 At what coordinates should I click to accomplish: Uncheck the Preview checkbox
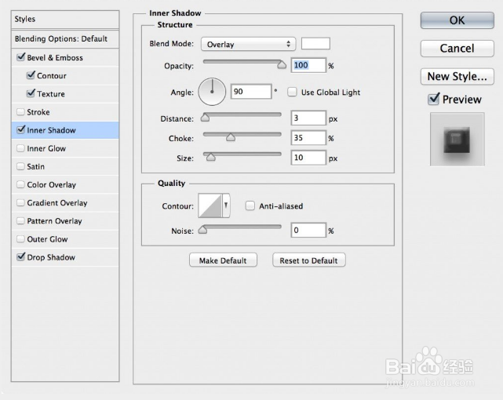[x=433, y=99]
